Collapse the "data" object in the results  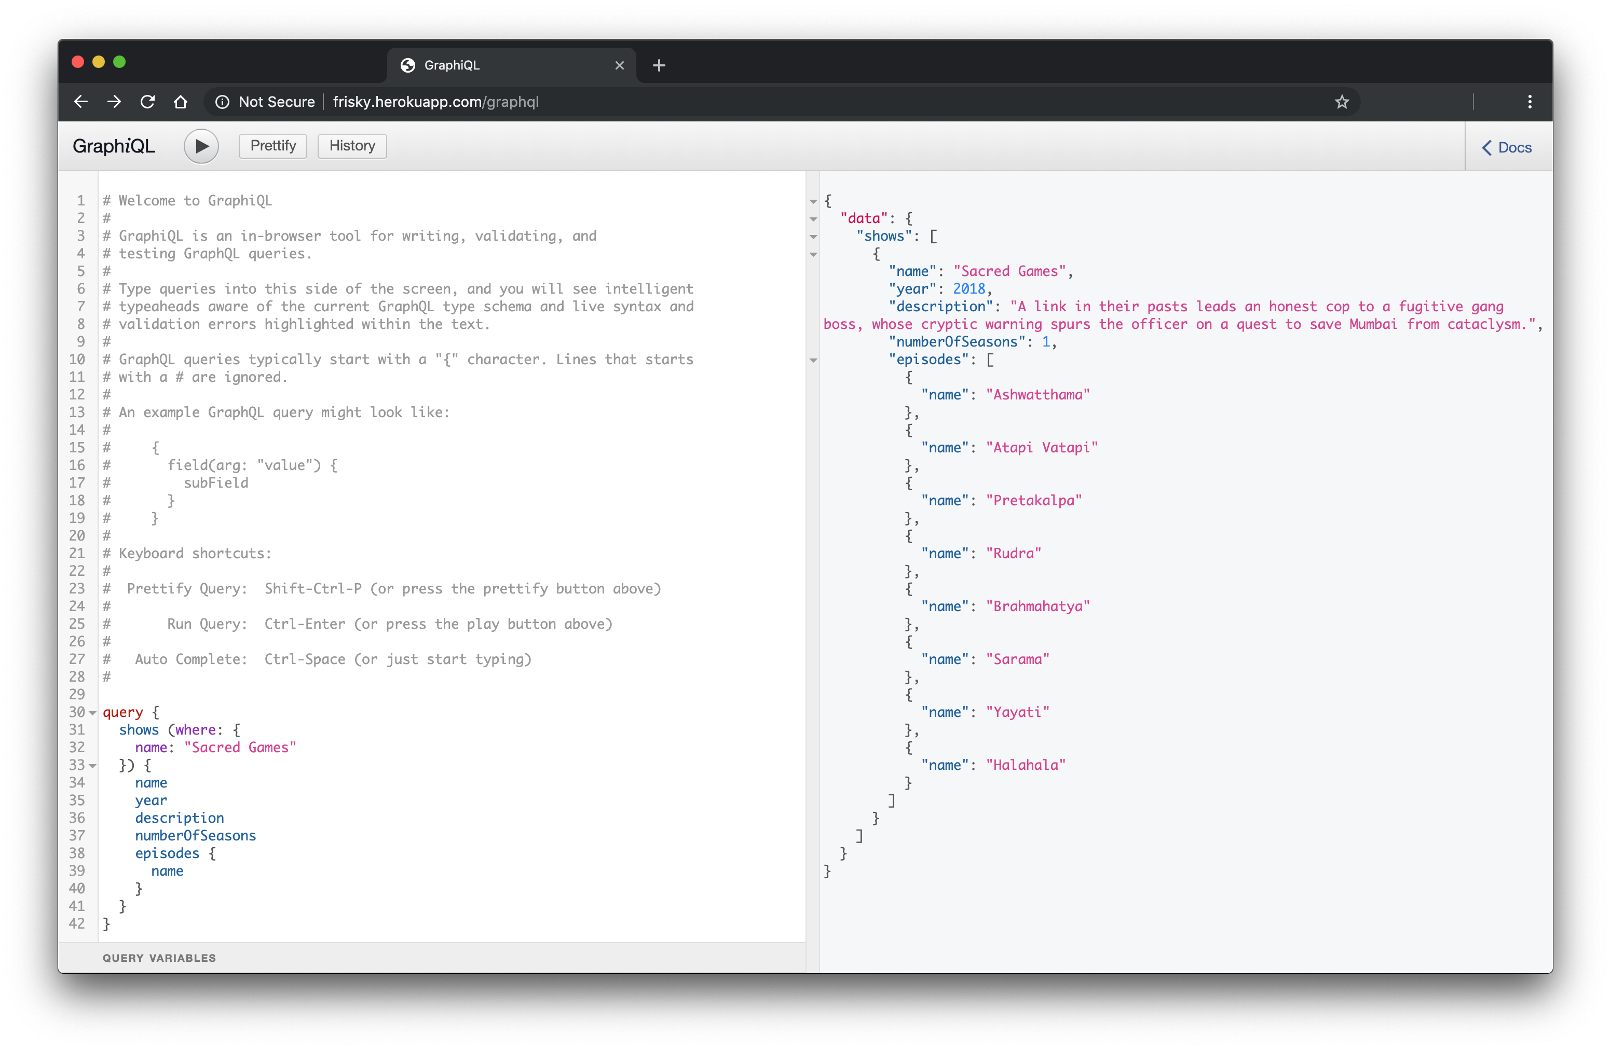pyautogui.click(x=814, y=219)
